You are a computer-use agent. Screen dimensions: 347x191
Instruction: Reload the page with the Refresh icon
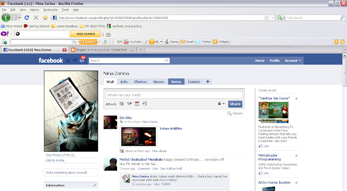tap(27, 18)
